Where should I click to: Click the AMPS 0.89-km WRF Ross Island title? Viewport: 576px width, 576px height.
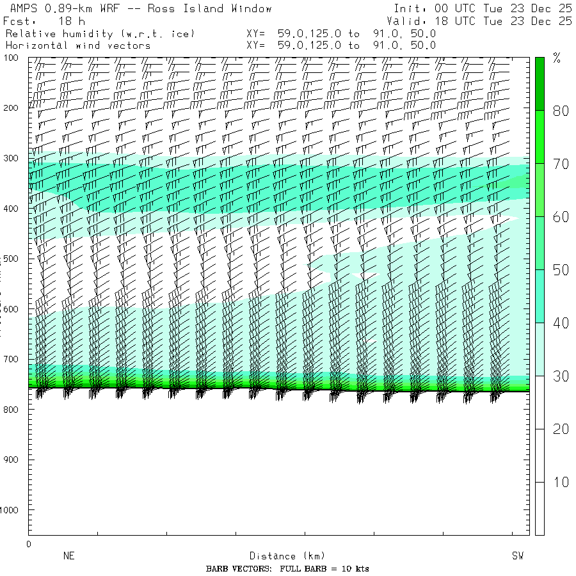click(x=141, y=9)
